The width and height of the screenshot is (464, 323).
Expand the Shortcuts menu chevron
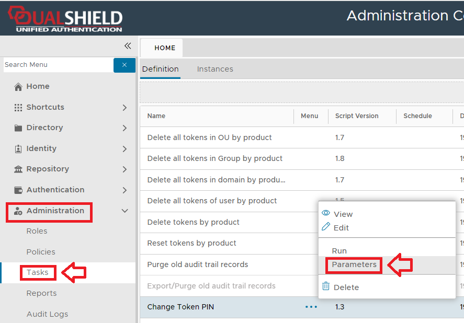(x=125, y=108)
